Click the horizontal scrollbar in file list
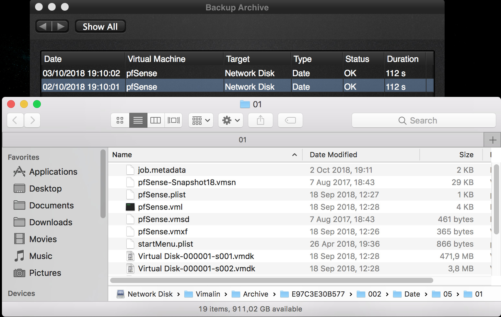501x317 pixels. click(x=272, y=280)
